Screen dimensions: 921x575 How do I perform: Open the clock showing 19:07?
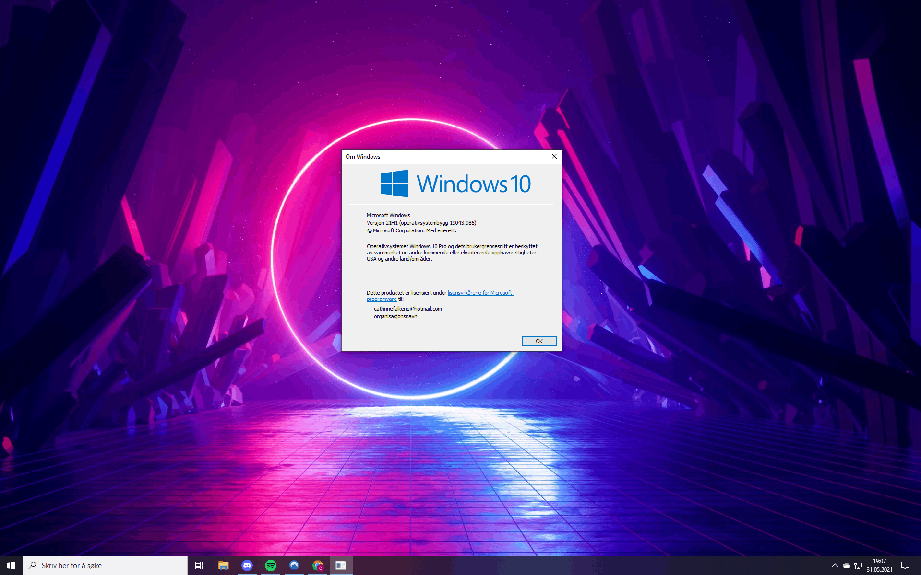(879, 565)
